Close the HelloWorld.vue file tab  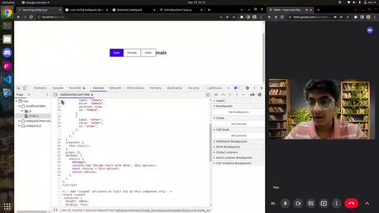(x=92, y=95)
